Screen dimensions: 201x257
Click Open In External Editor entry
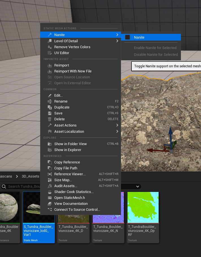pos(81,83)
